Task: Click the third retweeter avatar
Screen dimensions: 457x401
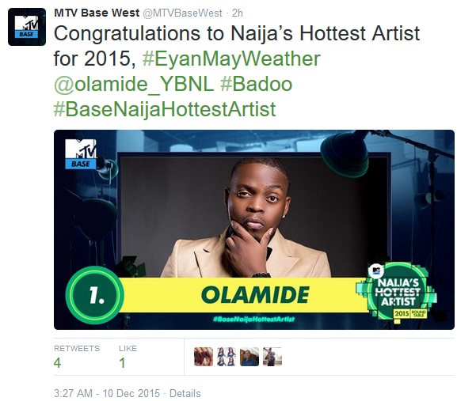Action: [249, 357]
